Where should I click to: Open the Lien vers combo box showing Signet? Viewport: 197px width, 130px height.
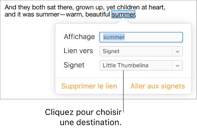coord(136,51)
